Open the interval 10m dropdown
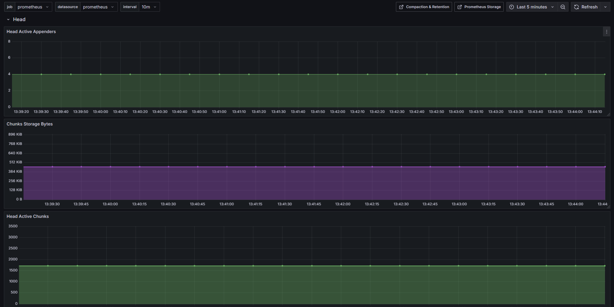The height and width of the screenshot is (307, 614). pyautogui.click(x=149, y=7)
